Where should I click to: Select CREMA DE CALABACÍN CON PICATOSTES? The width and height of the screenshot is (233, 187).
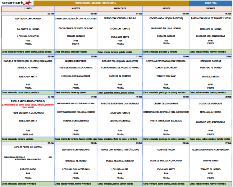tap(75, 19)
